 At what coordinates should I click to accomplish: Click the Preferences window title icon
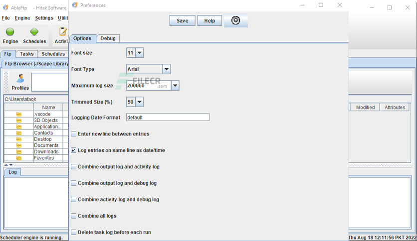click(x=75, y=5)
